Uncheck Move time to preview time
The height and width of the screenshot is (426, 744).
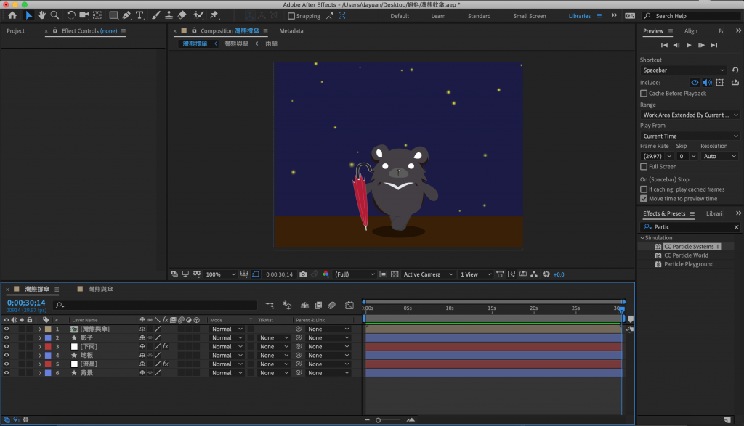pos(644,199)
